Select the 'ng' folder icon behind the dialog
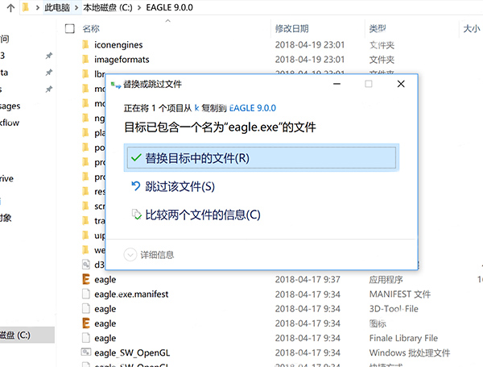The height and width of the screenshot is (367, 483). pos(85,118)
